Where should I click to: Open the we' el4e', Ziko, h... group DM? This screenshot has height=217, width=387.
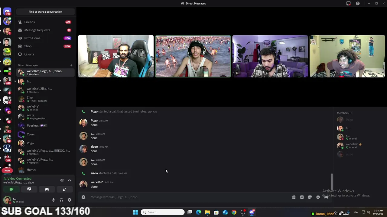coord(45,90)
